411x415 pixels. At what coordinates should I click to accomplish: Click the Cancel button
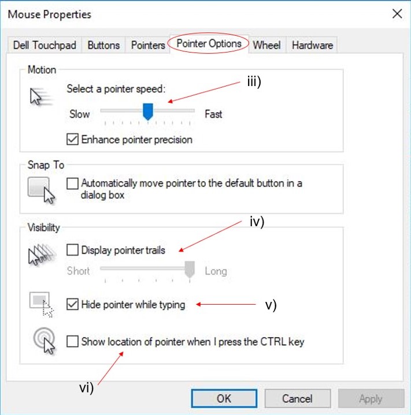point(297,398)
